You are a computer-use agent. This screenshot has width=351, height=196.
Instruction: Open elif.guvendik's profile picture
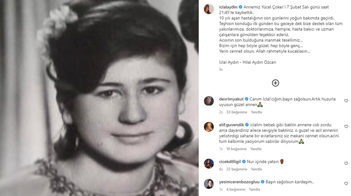coord(209,126)
